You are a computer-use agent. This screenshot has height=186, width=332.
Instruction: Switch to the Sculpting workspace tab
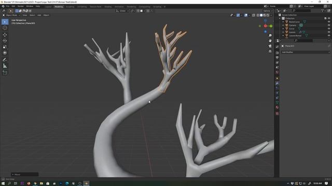pyautogui.click(x=70, y=7)
